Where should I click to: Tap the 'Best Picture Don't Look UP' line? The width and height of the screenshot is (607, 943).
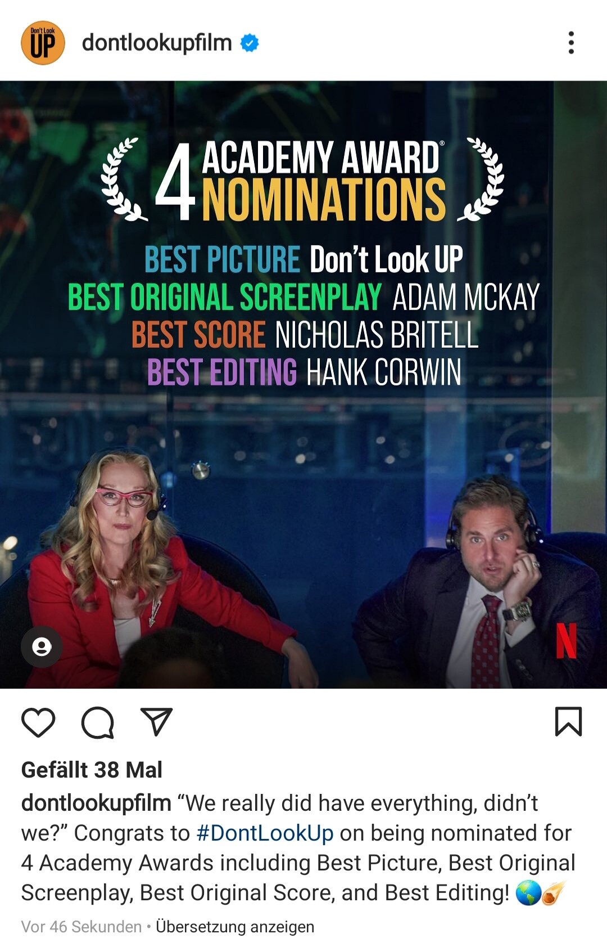[303, 259]
